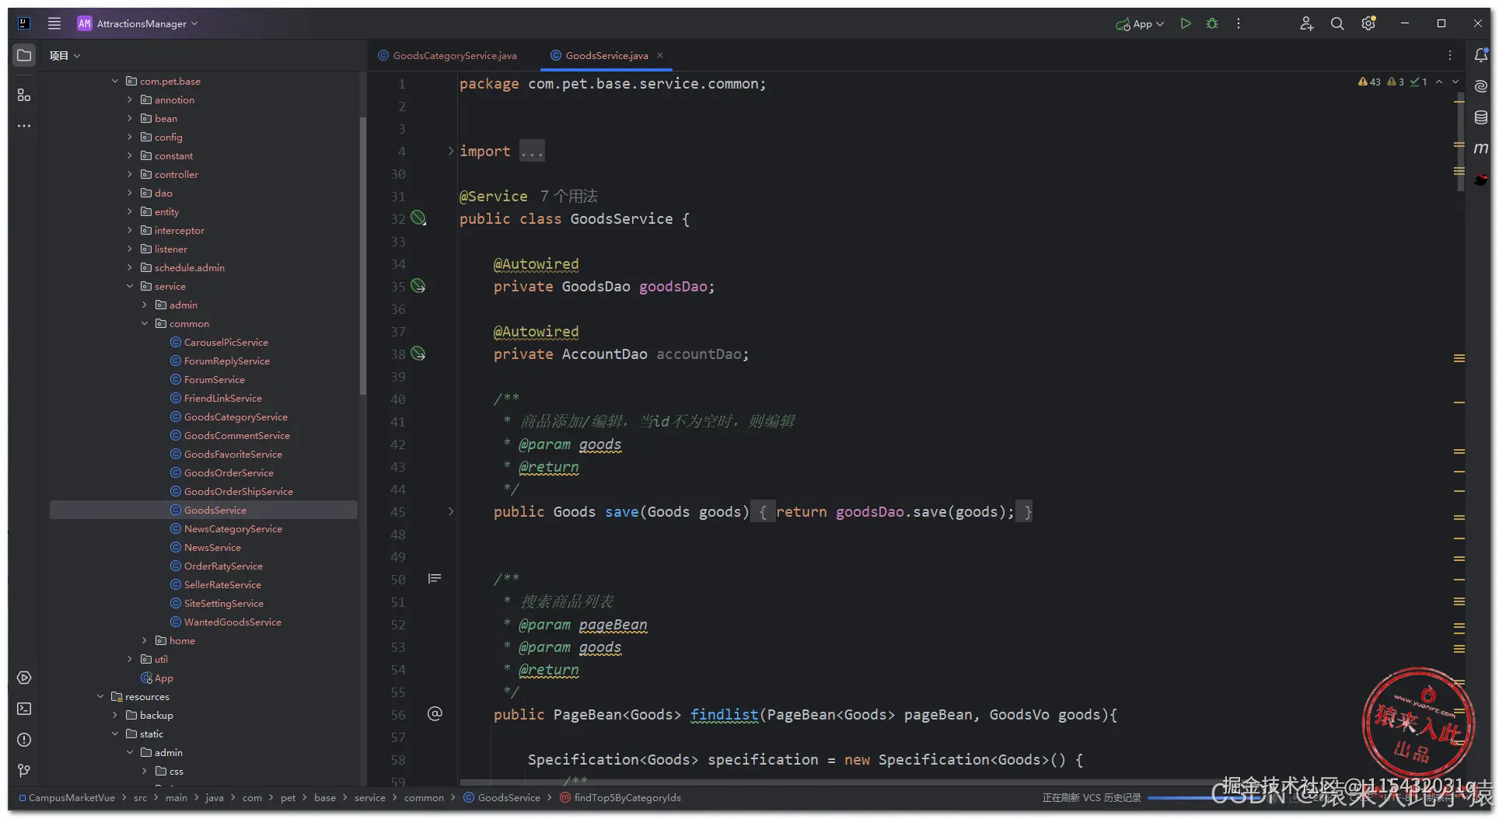1499x819 pixels.
Task: Open the Notifications panel
Action: pyautogui.click(x=1481, y=55)
